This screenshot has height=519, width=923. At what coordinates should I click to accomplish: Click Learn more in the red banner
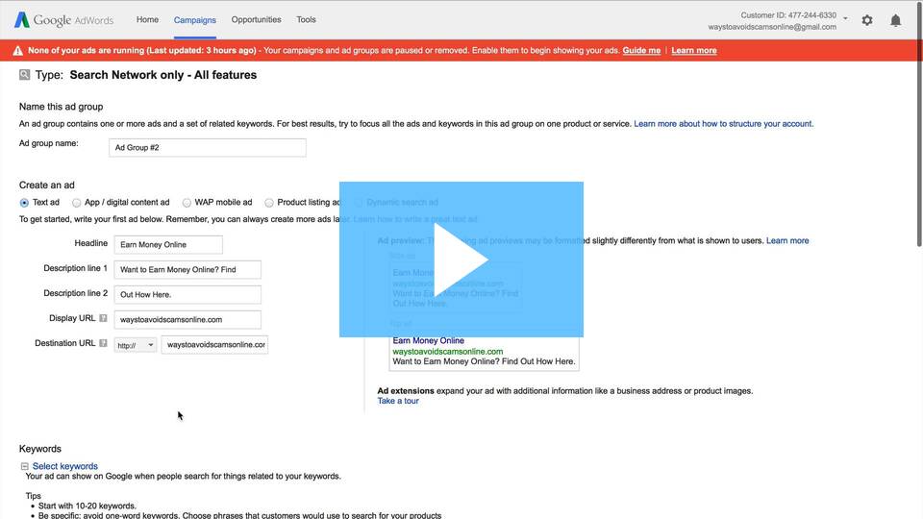[694, 51]
